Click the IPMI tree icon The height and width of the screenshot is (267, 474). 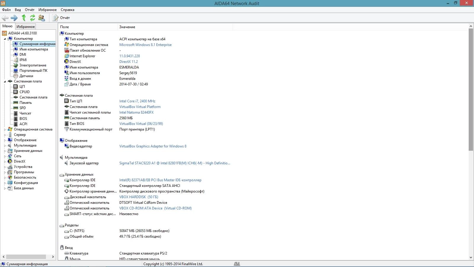[x=16, y=60]
